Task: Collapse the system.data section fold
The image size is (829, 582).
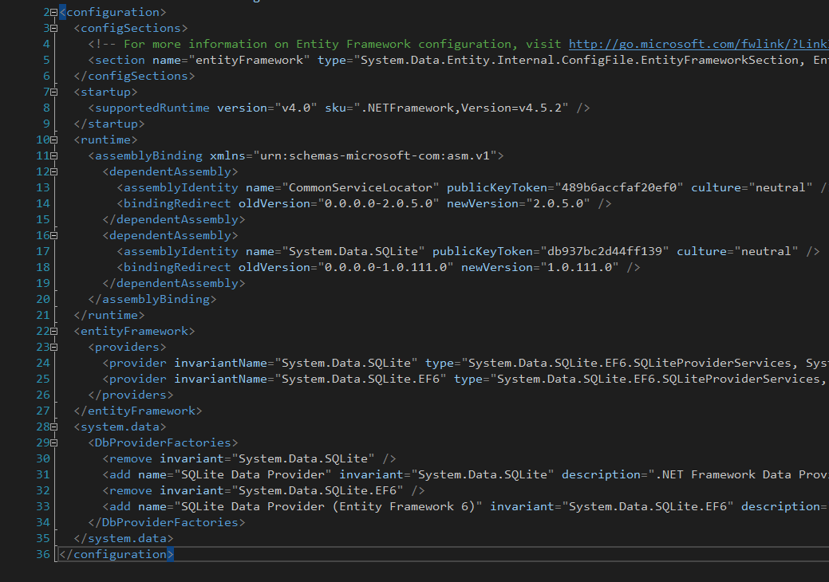Action: [x=55, y=426]
